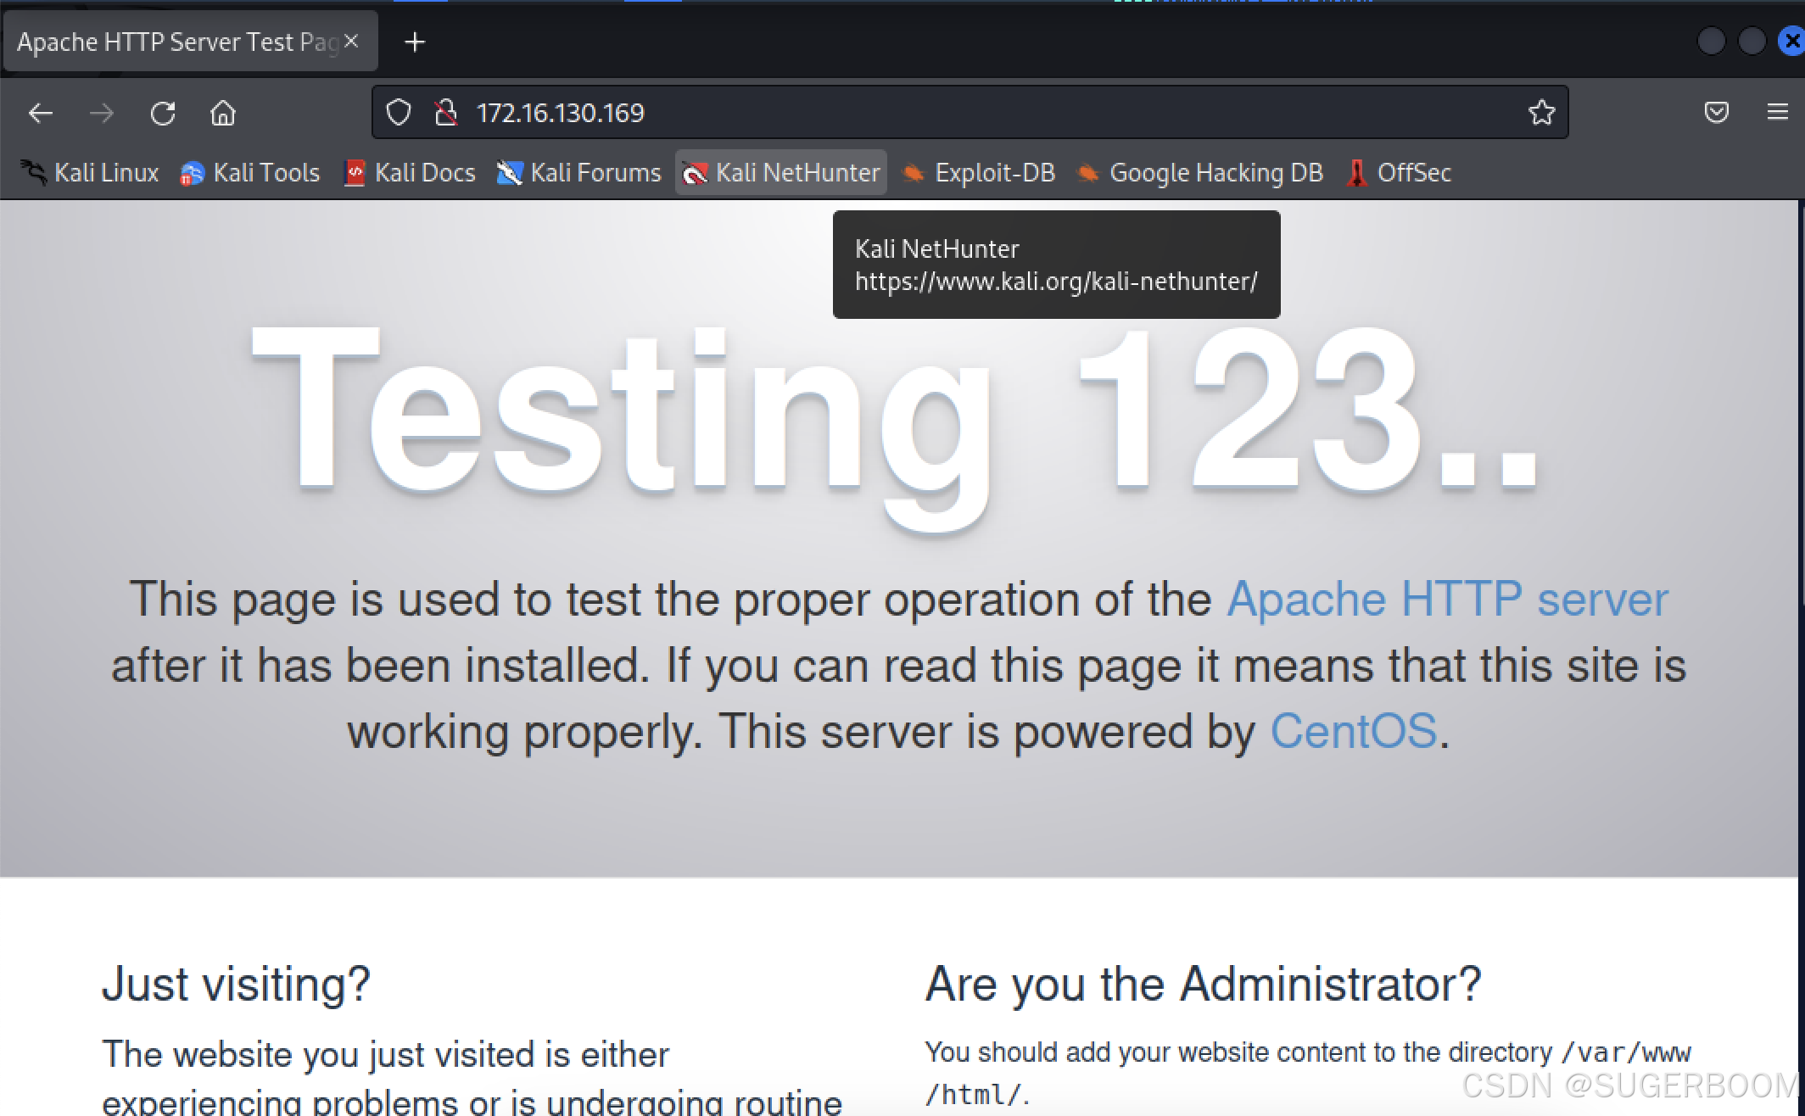View insecure connection padlock info

click(446, 113)
